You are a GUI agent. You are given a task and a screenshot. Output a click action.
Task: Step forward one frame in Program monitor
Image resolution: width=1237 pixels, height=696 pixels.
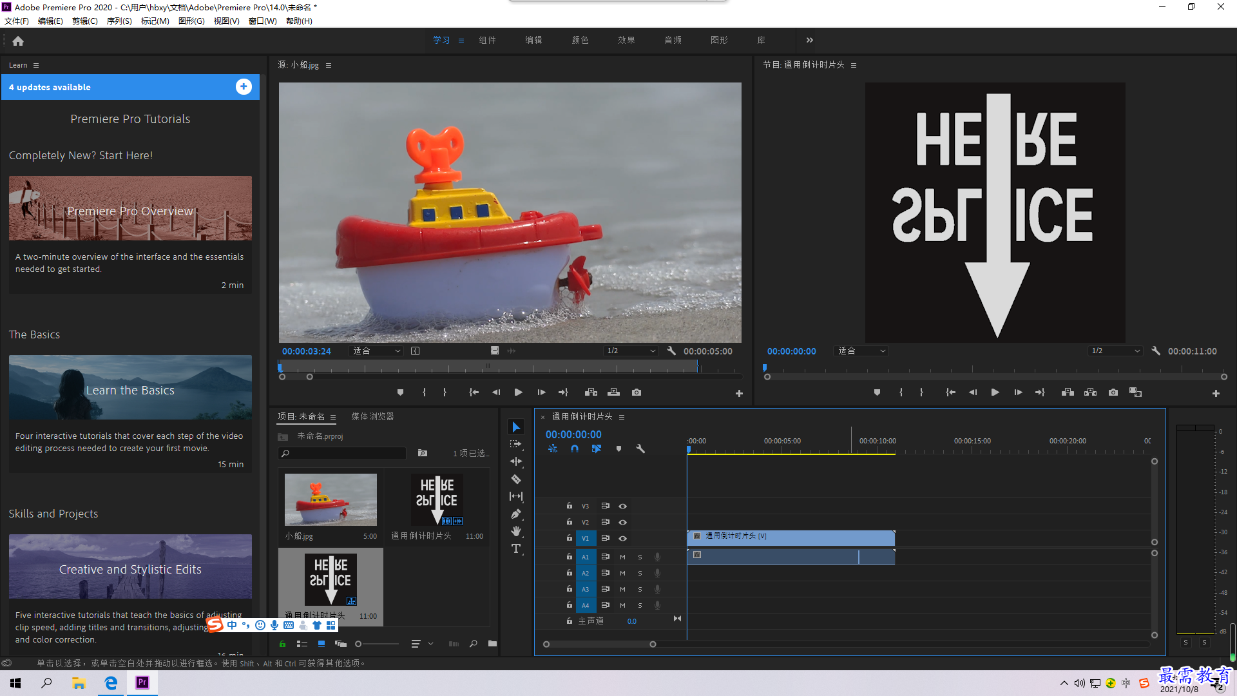[1018, 392]
